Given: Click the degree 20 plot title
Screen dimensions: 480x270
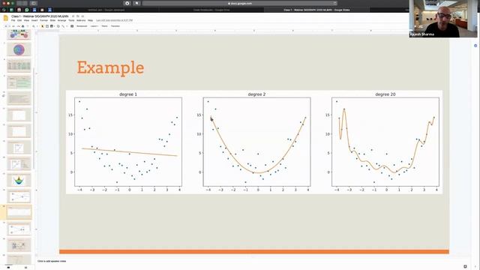Looking at the screenshot, I should [x=385, y=94].
